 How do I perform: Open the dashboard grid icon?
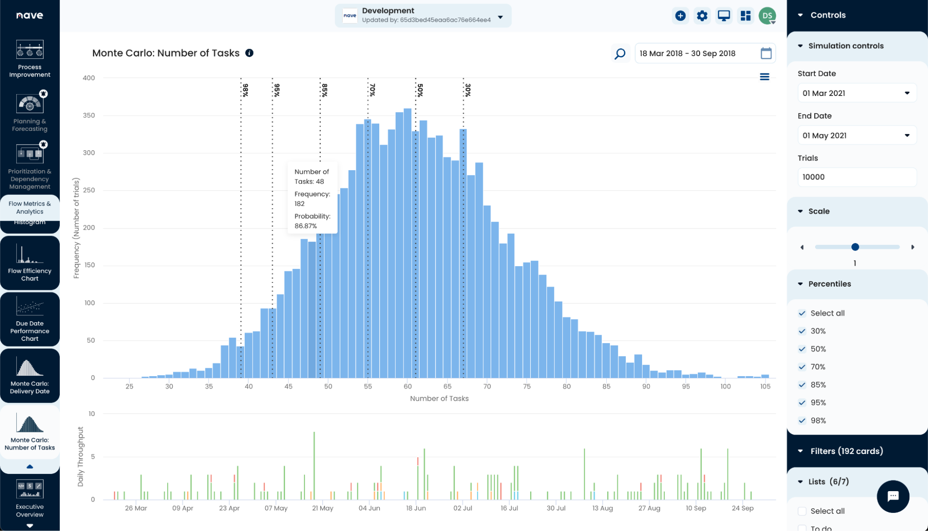tap(746, 16)
